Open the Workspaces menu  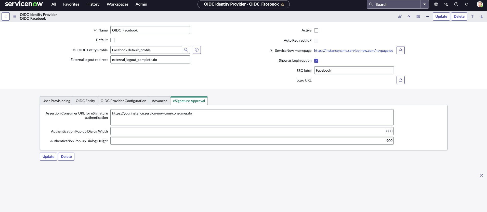click(117, 4)
